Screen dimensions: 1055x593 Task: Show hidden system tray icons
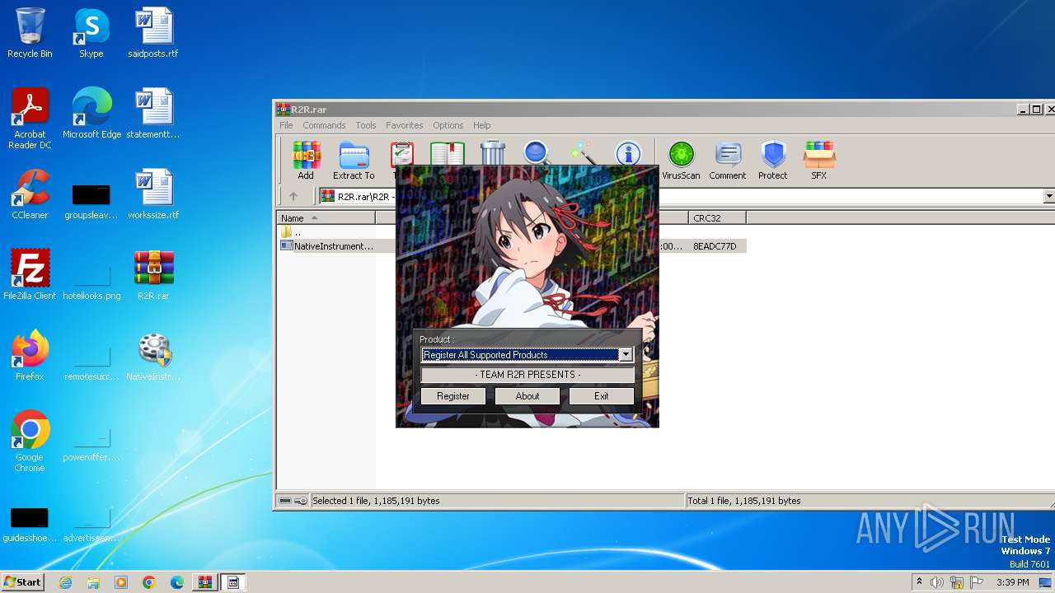(919, 582)
